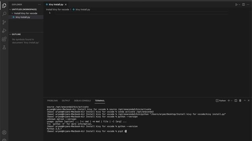Place cursor on editor line 1
The image size is (252, 141).
click(141, 13)
